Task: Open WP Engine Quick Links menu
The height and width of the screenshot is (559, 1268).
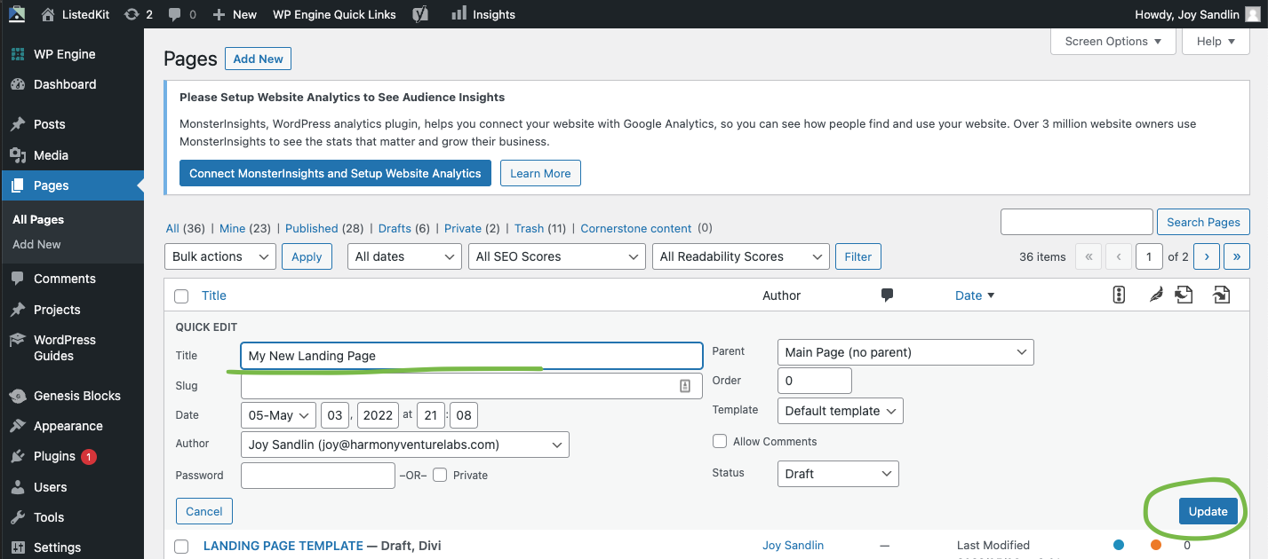Action: tap(334, 14)
